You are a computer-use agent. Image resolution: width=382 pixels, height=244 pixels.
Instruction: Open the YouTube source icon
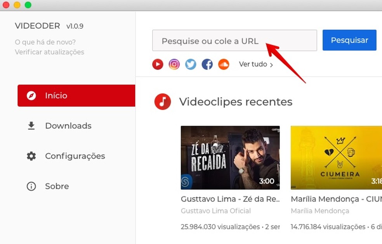pyautogui.click(x=158, y=64)
